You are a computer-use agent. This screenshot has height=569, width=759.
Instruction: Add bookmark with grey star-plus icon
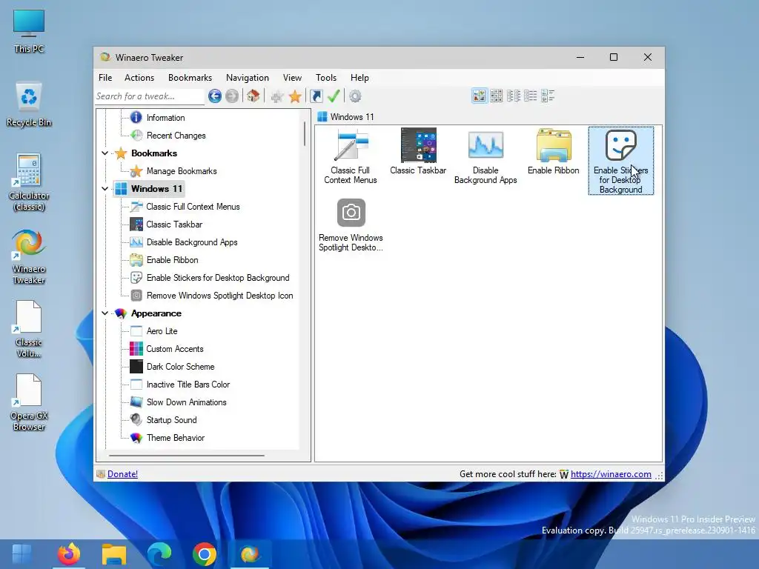[277, 96]
